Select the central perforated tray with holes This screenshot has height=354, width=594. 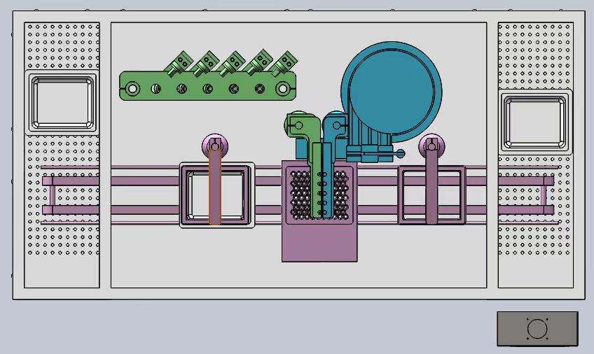[319, 195]
